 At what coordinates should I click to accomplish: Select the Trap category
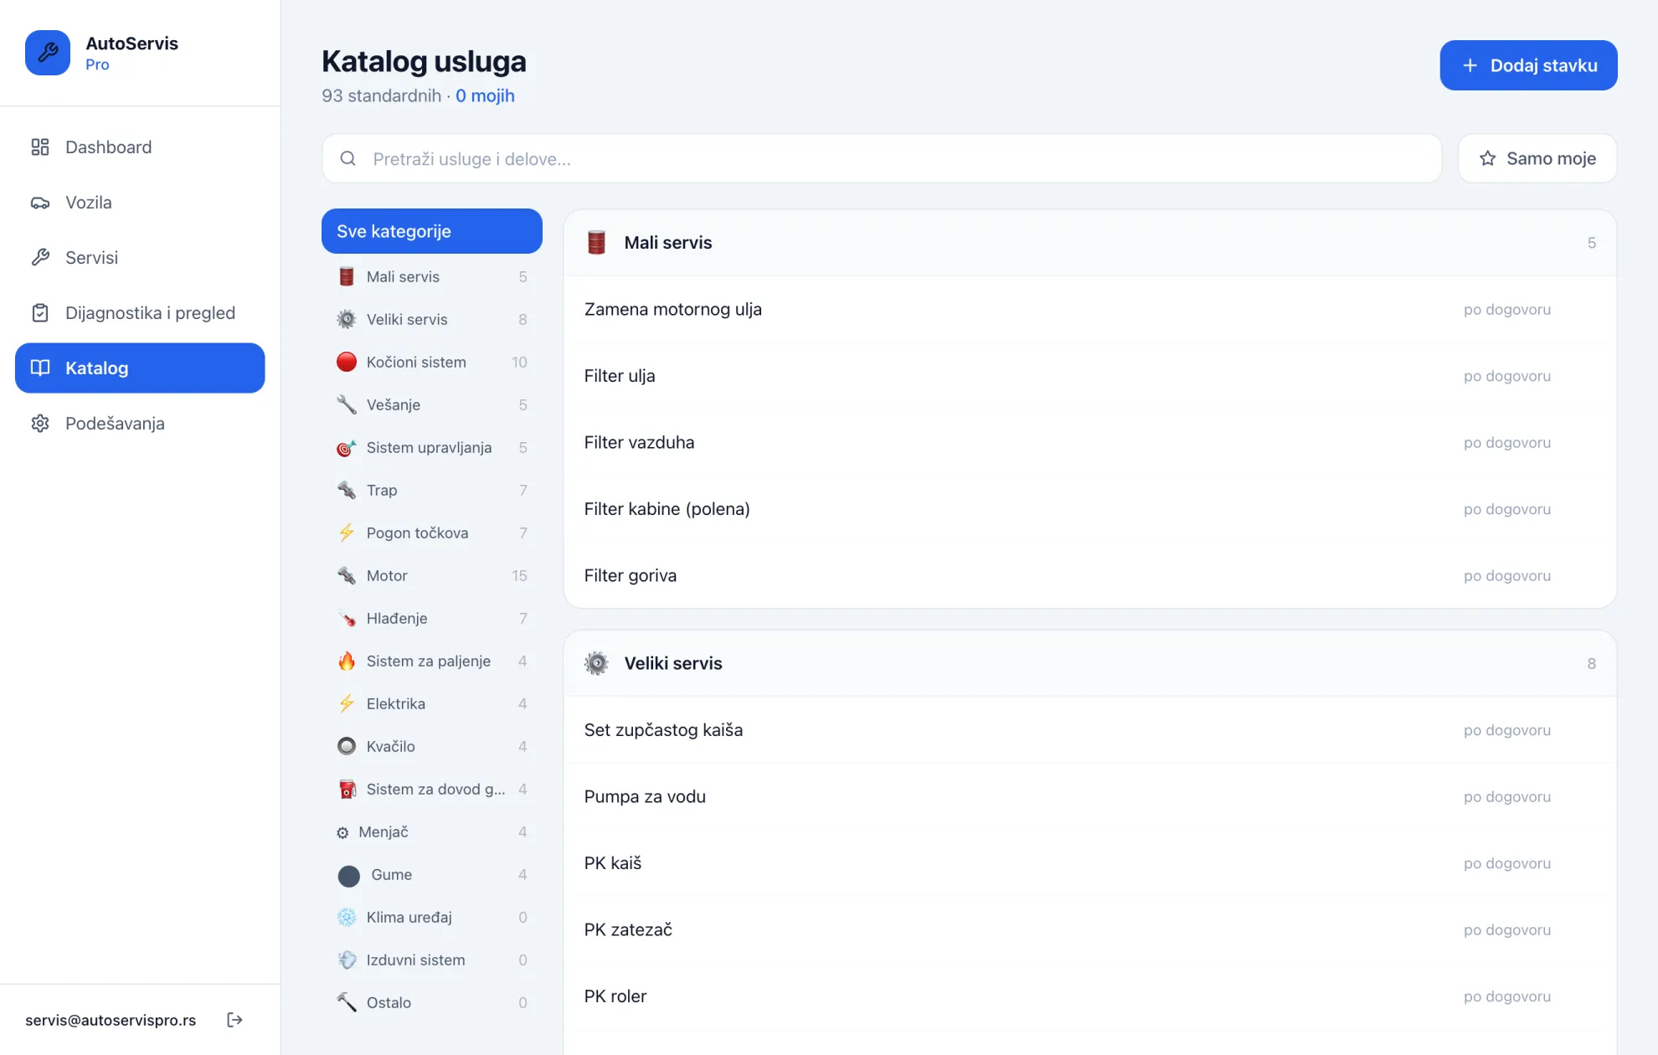click(x=432, y=490)
